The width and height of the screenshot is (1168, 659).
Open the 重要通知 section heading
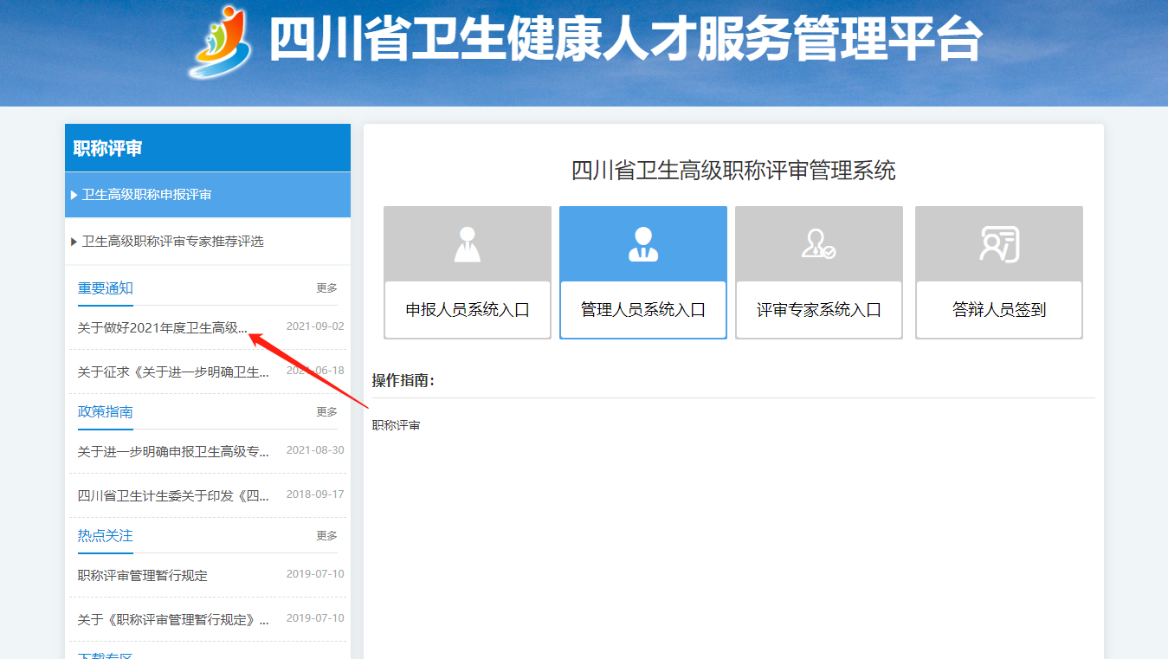105,288
